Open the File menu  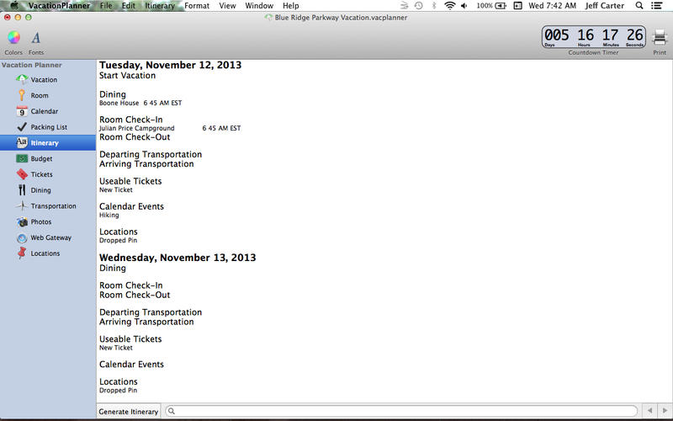[106, 6]
